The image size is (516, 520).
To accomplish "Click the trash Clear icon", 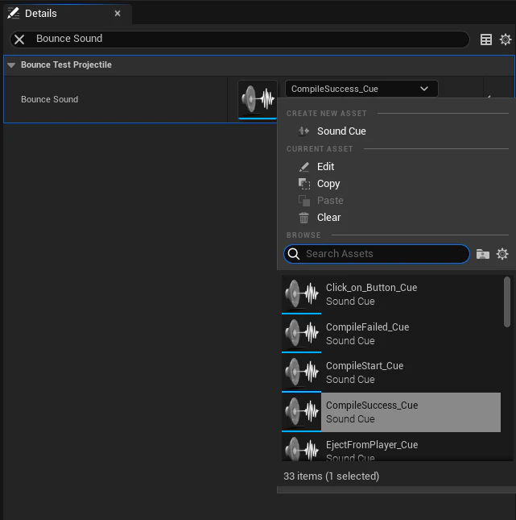I will [303, 218].
